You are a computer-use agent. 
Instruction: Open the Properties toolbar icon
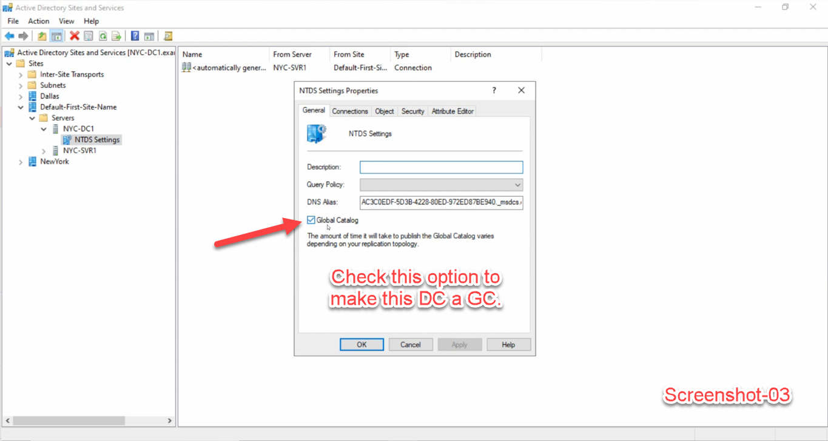click(x=89, y=36)
